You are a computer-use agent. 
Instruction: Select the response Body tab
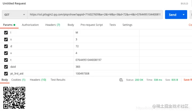point(5,80)
